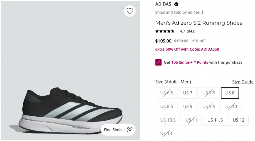This screenshot has height=141, width=255.
Task: Open the 843 reviews count
Action: coord(191,31)
